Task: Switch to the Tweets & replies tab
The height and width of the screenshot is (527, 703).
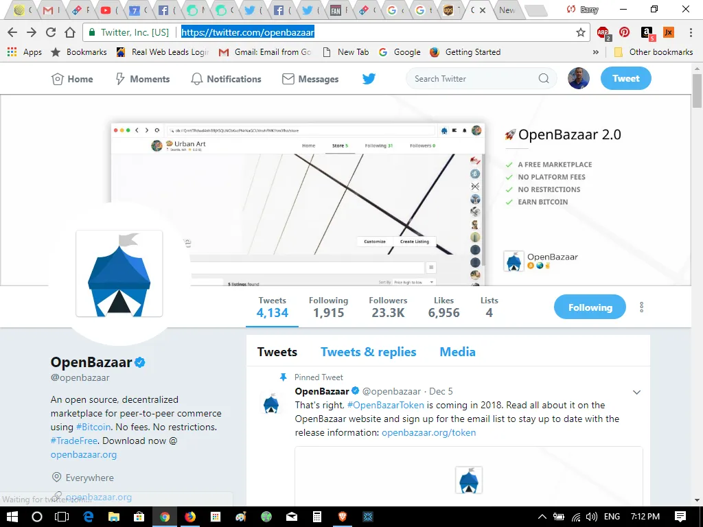Action: tap(368, 352)
